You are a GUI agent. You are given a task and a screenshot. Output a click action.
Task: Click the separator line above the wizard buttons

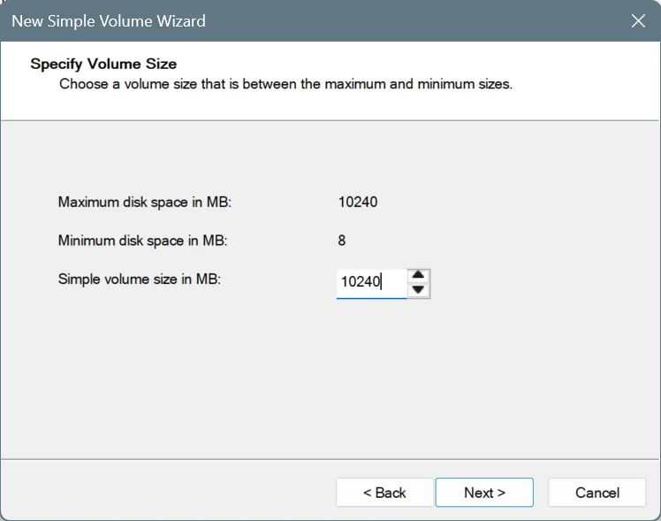tap(330, 459)
